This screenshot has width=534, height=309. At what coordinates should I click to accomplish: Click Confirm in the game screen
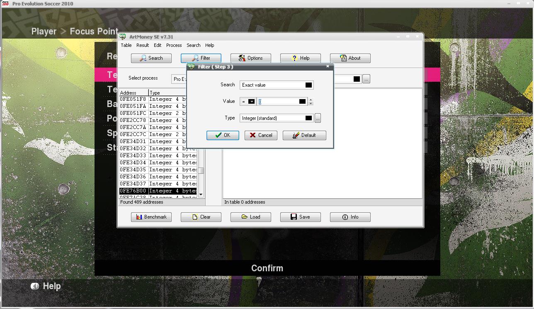pyautogui.click(x=267, y=268)
